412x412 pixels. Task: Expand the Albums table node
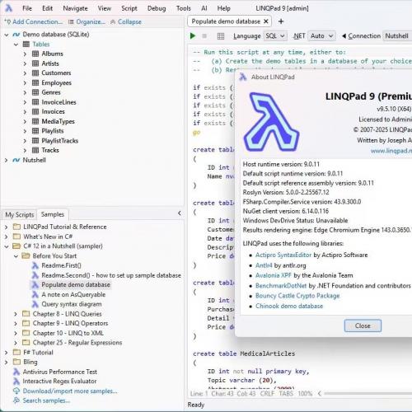25,54
